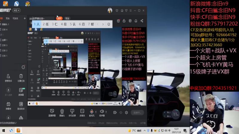Choose IME candidate 2 任
Viewport: 239px width, 134px height.
46,24
